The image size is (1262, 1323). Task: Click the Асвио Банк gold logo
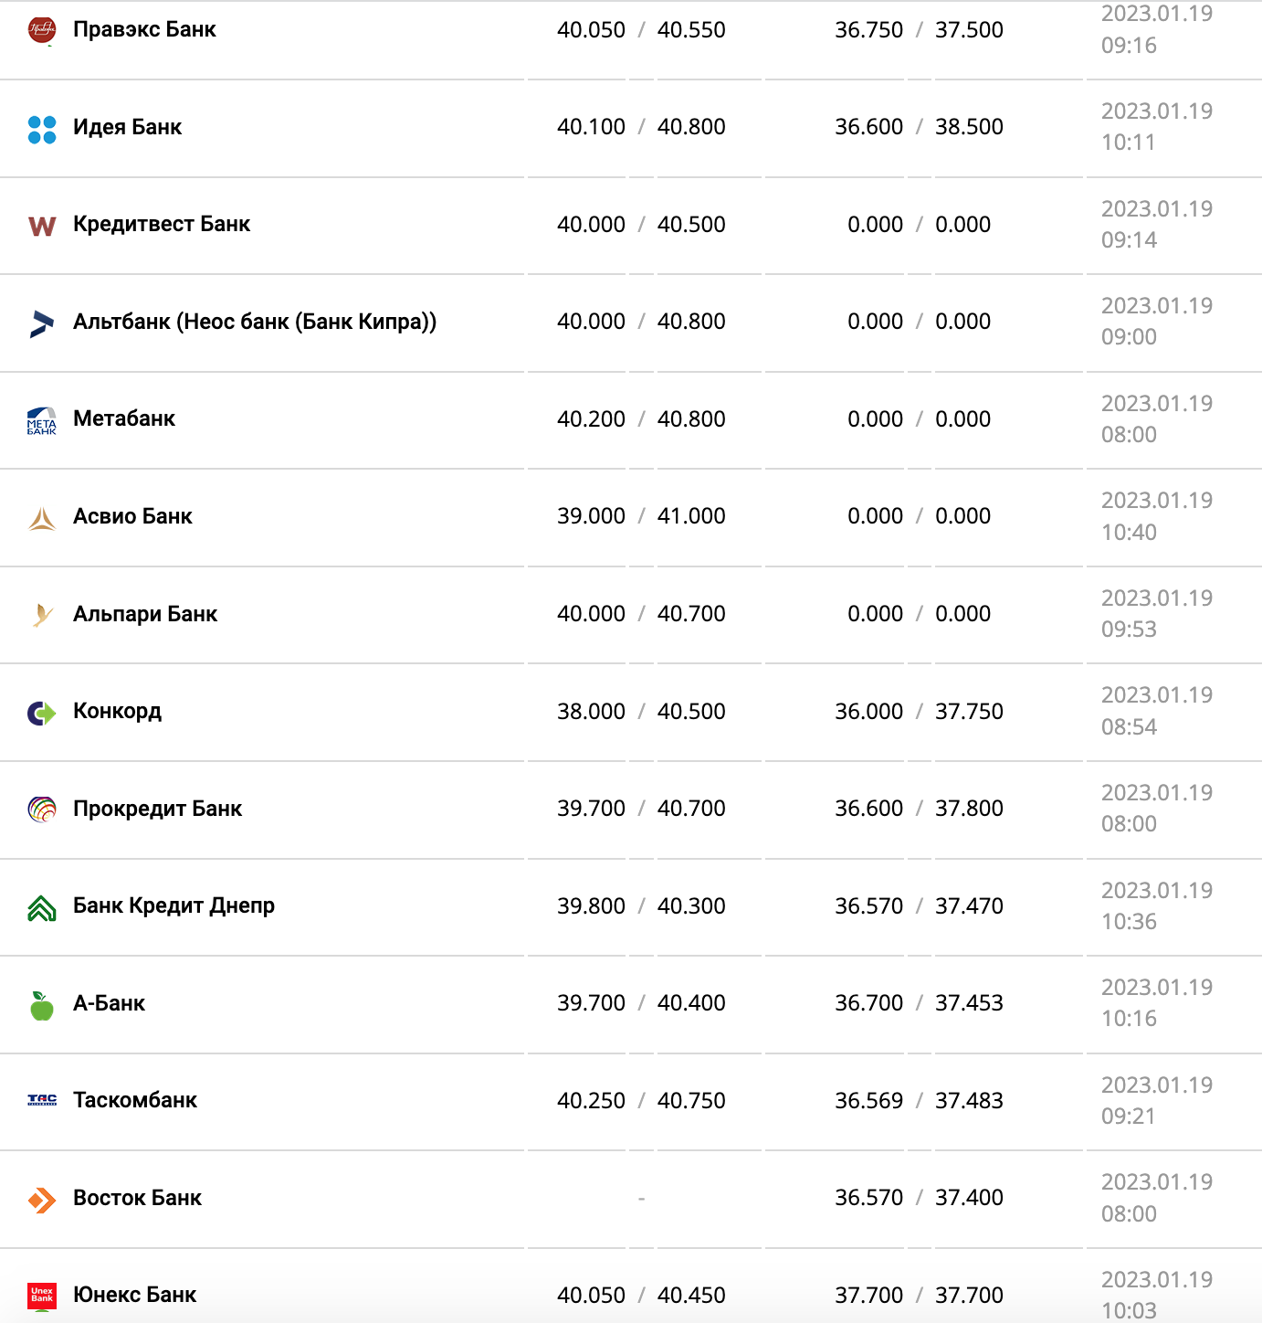[x=42, y=519]
